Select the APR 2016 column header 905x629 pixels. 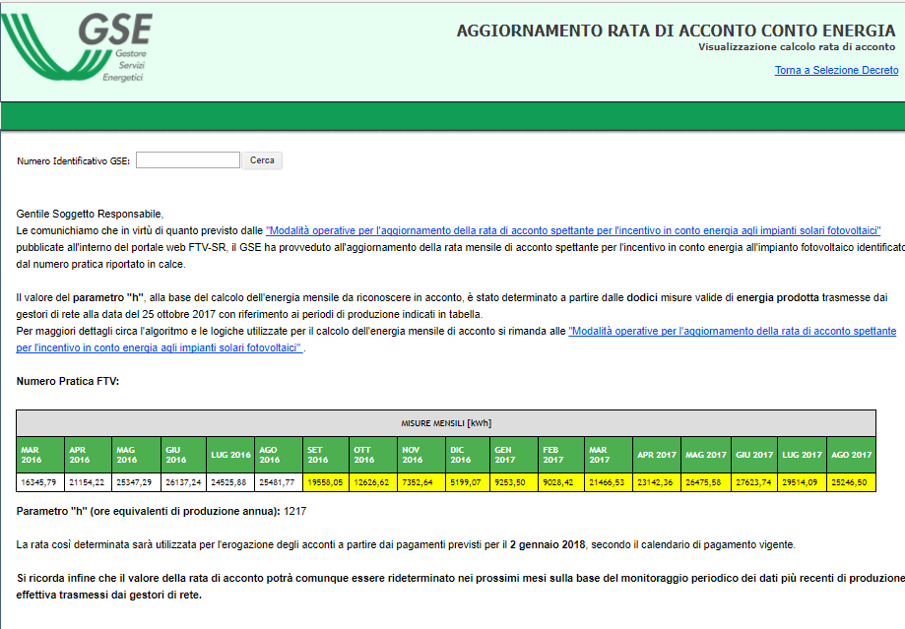tap(89, 455)
